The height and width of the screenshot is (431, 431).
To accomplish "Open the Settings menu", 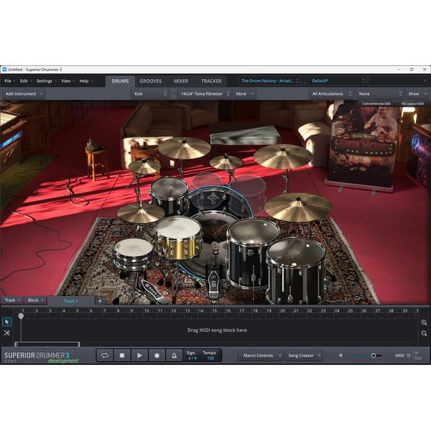I will pos(45,80).
